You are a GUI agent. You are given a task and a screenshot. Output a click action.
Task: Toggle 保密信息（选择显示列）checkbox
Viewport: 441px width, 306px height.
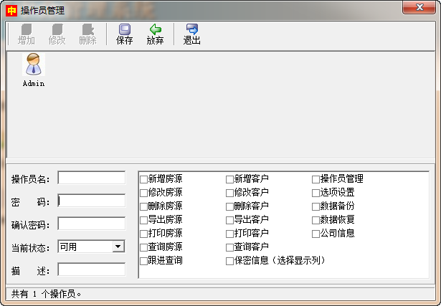tap(229, 261)
